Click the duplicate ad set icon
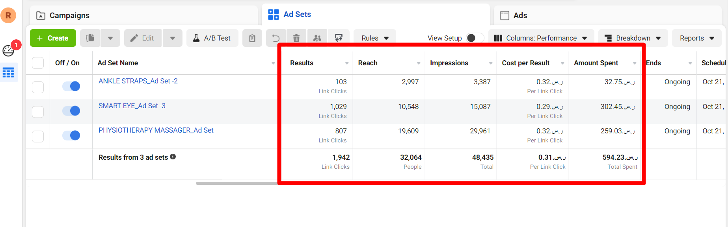Image resolution: width=728 pixels, height=227 pixels. pos(90,38)
